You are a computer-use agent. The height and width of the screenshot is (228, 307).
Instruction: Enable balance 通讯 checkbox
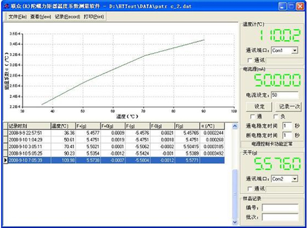pos(249,188)
